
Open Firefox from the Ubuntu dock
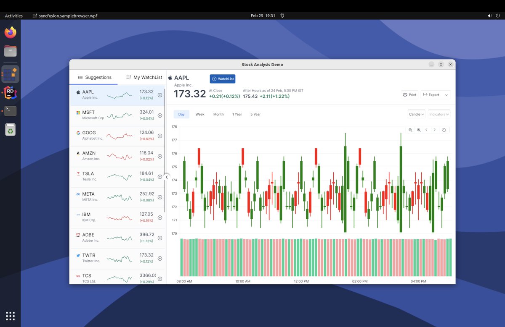11,32
